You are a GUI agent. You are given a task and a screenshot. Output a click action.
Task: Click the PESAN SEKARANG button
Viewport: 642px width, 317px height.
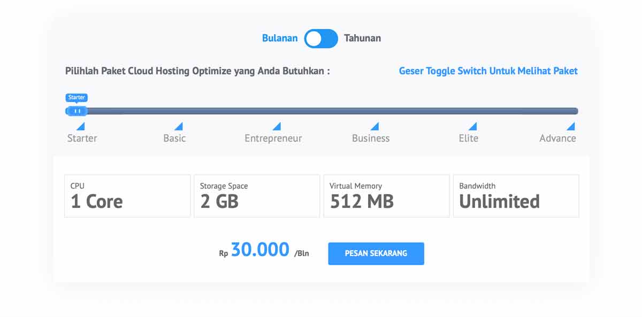point(376,253)
